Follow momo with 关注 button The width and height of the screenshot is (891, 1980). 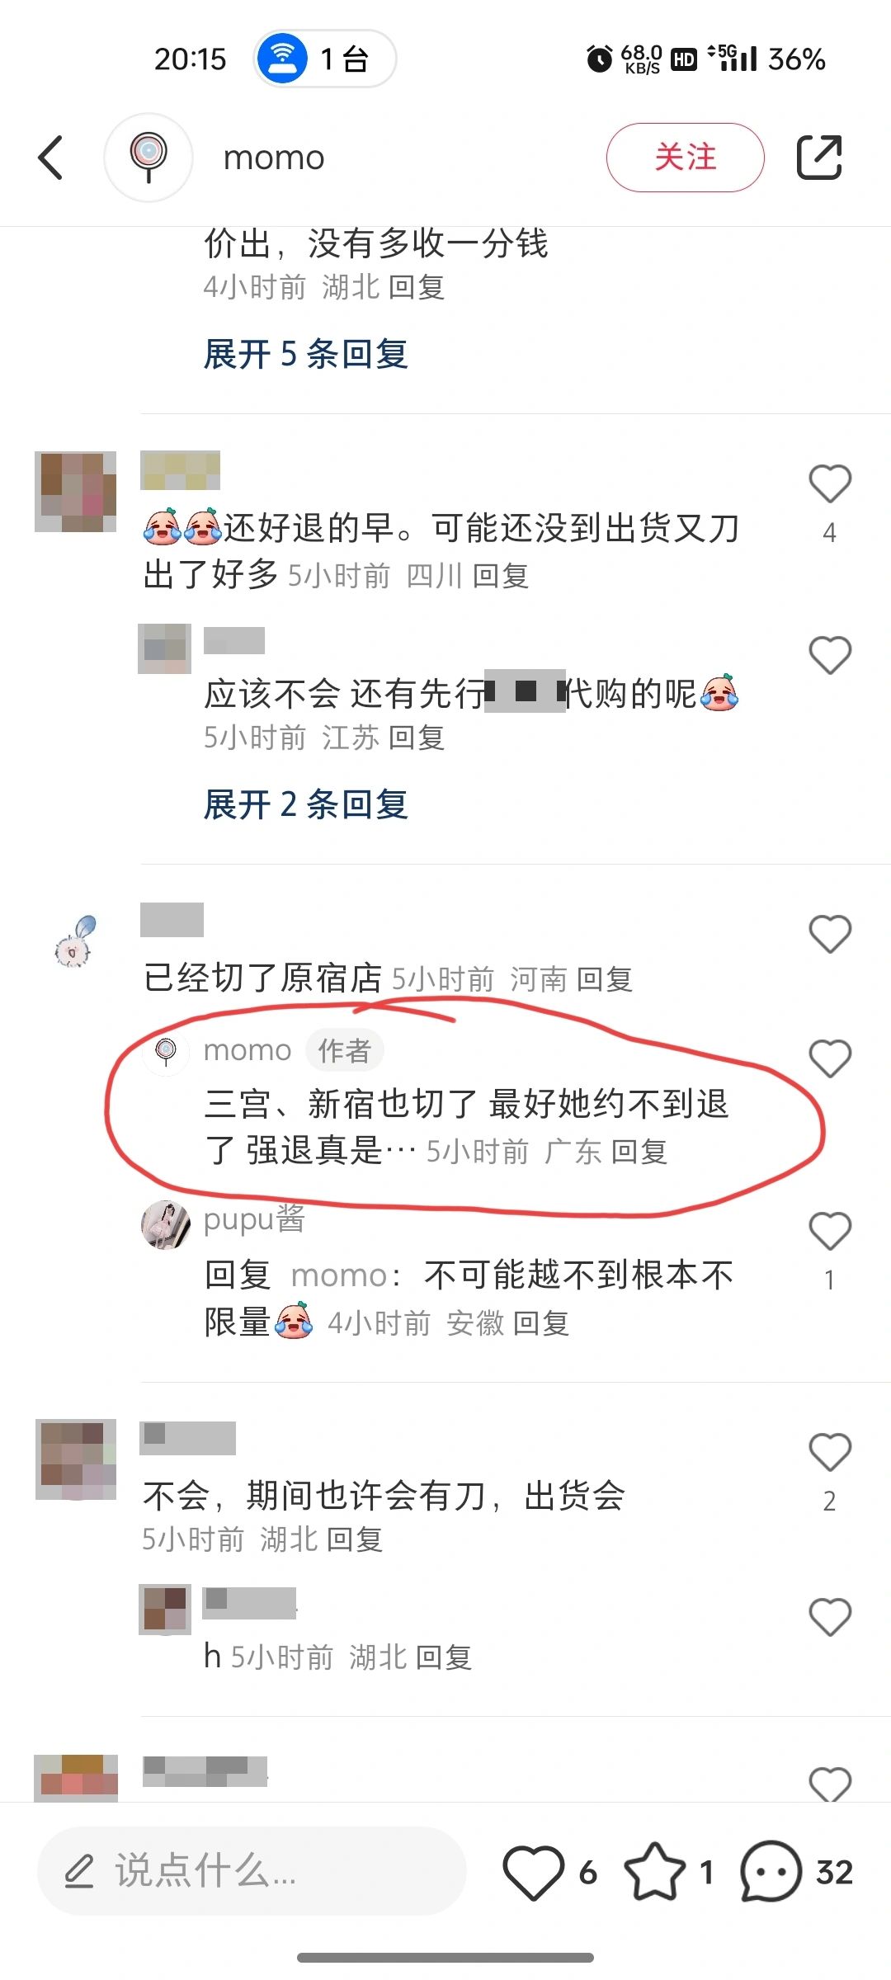pos(686,157)
